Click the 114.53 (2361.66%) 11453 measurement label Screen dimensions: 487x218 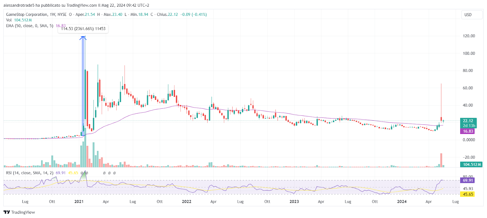tap(83, 29)
